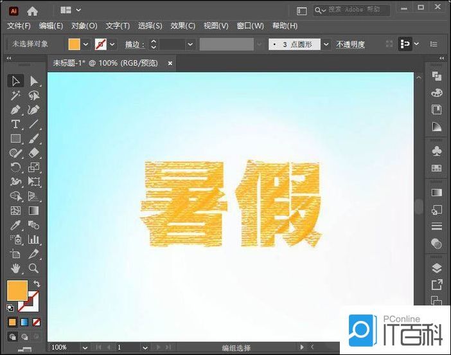451x355 pixels.
Task: Select the Gradient tool
Action: tap(34, 210)
